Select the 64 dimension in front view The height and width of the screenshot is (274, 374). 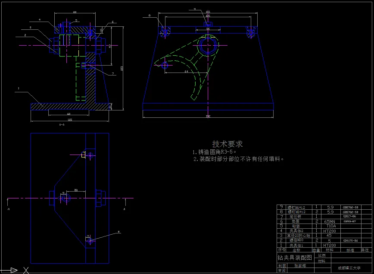186,71
